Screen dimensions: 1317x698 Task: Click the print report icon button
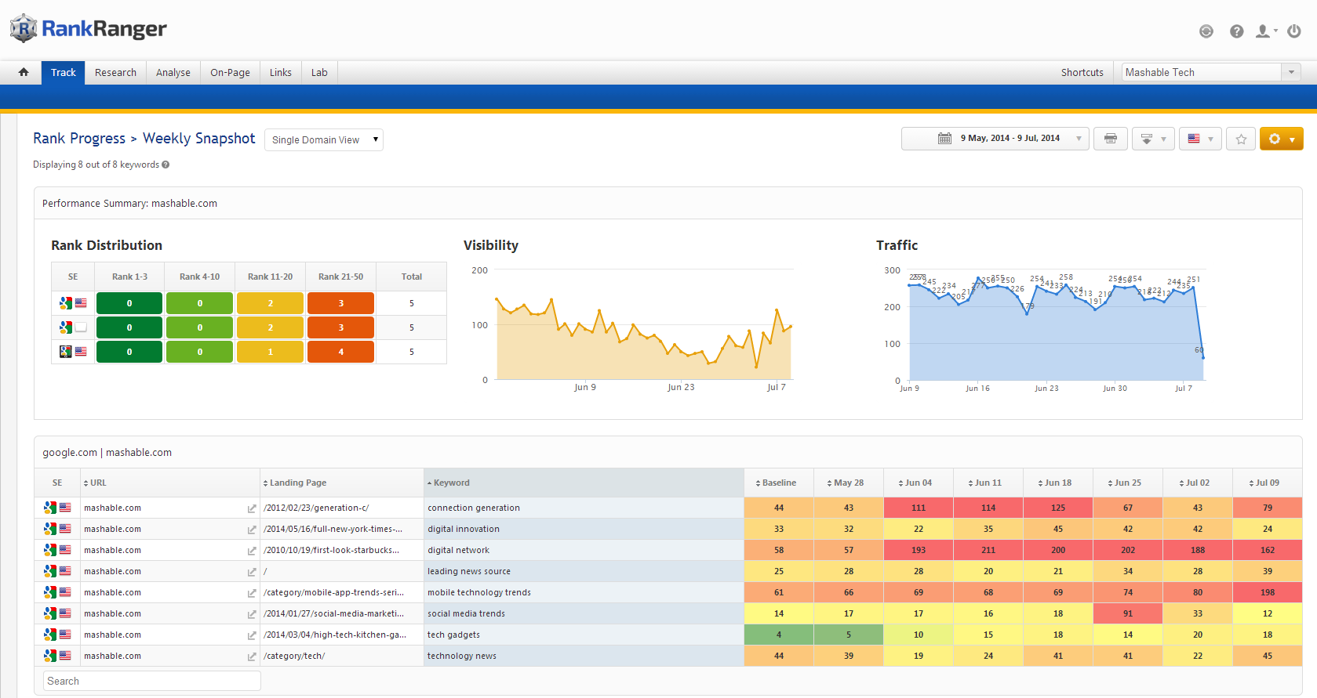[x=1110, y=139]
